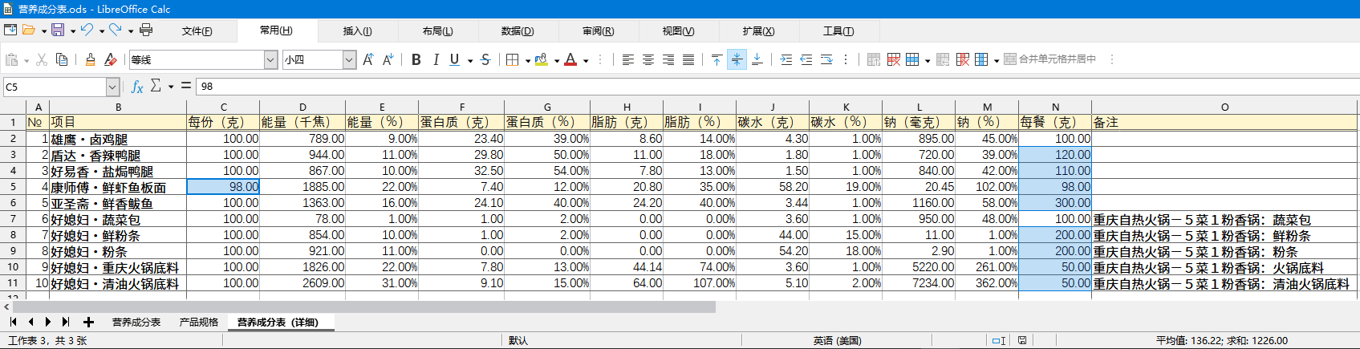The image size is (1360, 349).
Task: Activate the Clone Formatting paintbrush
Action: pos(91,59)
